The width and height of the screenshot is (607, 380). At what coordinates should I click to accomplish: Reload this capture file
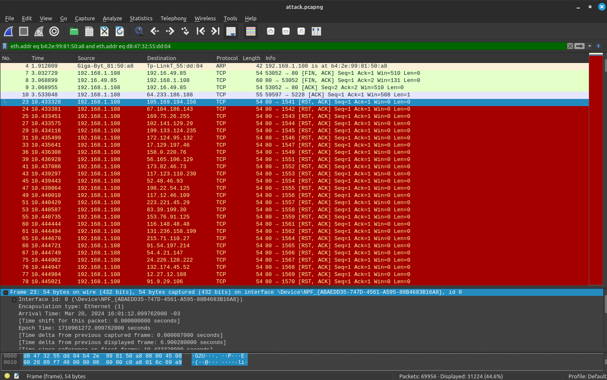click(x=120, y=31)
